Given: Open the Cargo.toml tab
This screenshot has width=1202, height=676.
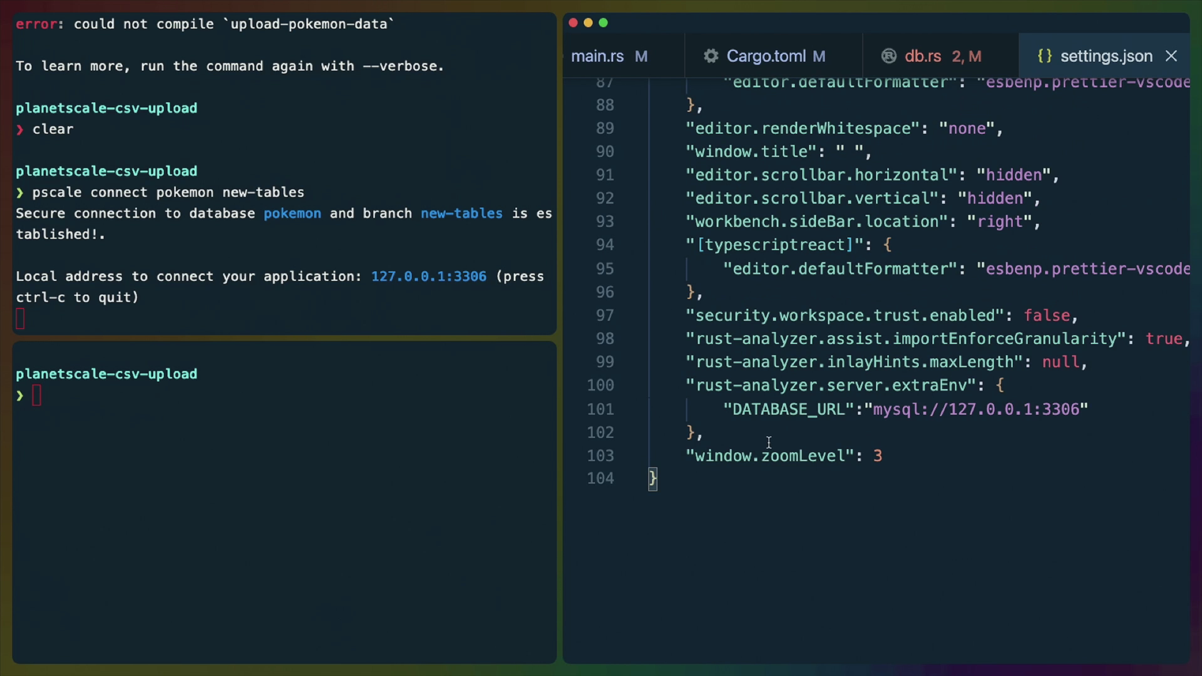Looking at the screenshot, I should click(x=767, y=56).
